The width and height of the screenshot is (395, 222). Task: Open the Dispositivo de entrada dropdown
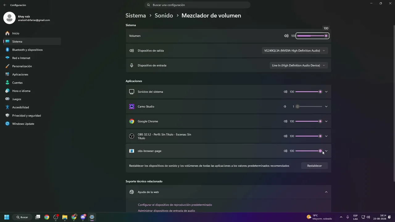click(x=299, y=65)
